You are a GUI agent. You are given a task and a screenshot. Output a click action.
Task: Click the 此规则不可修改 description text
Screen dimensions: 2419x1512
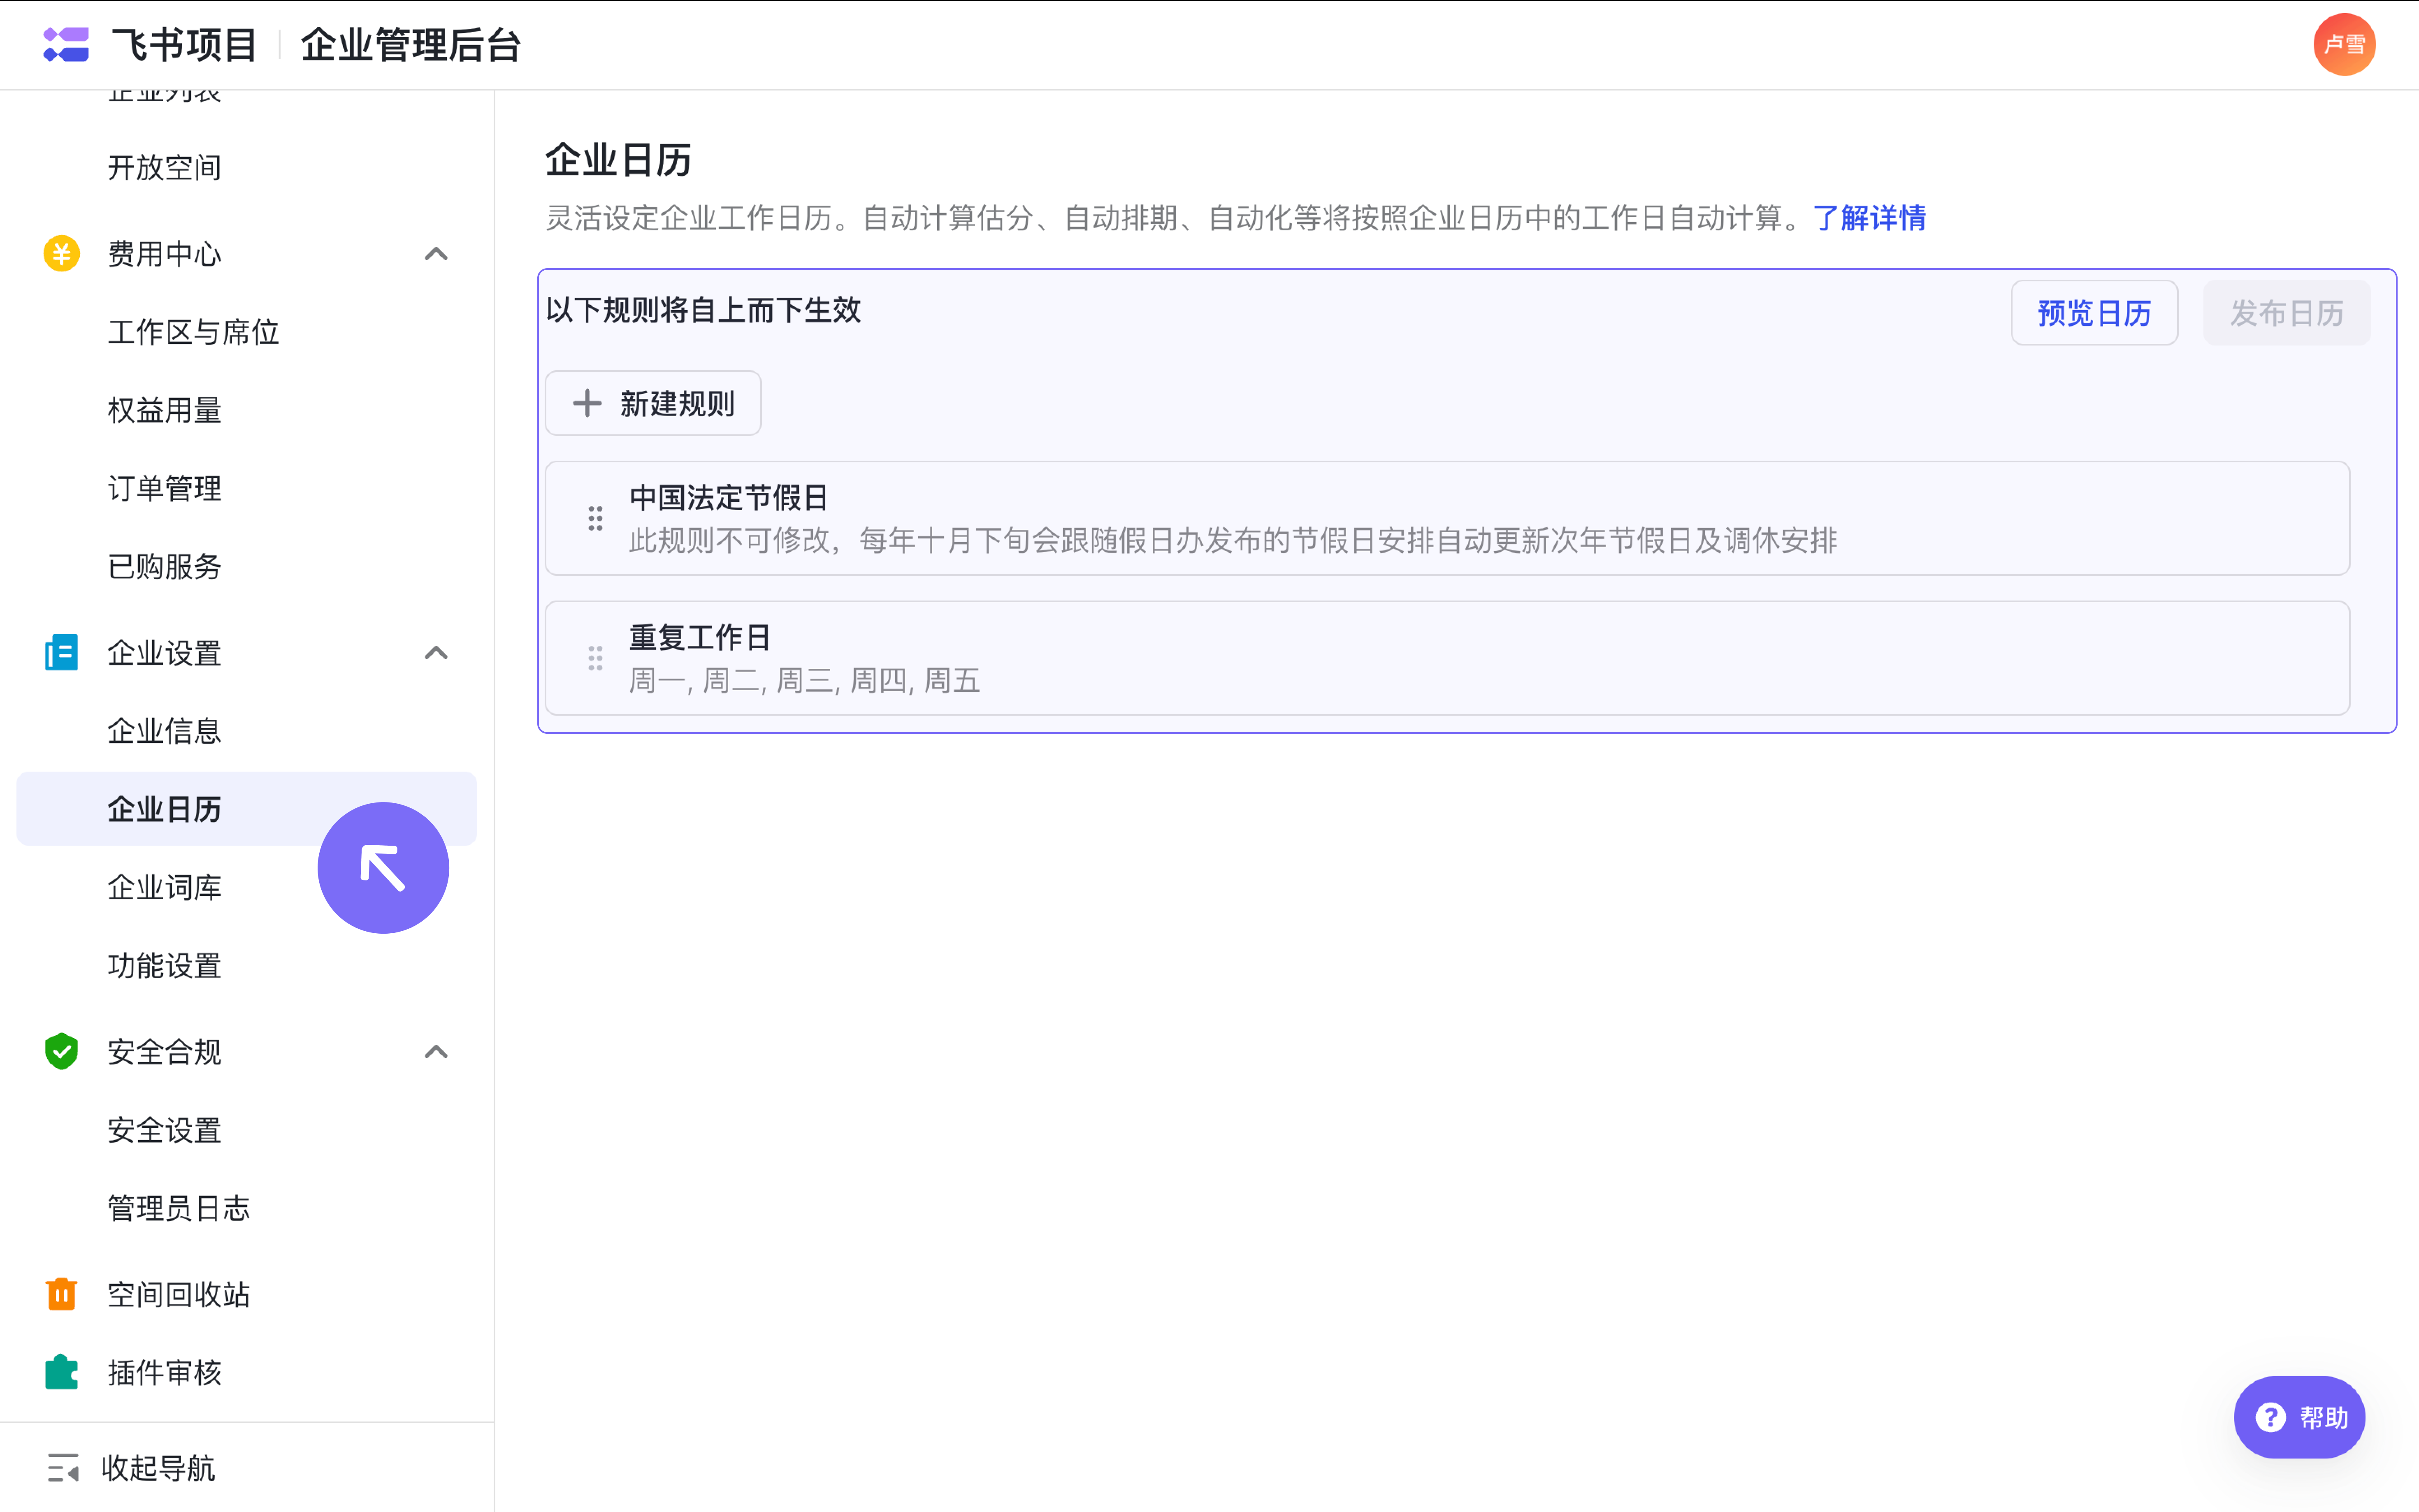click(1233, 541)
